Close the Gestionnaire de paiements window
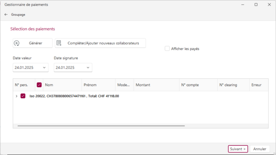This screenshot has height=155, width=276. click(x=269, y=4)
